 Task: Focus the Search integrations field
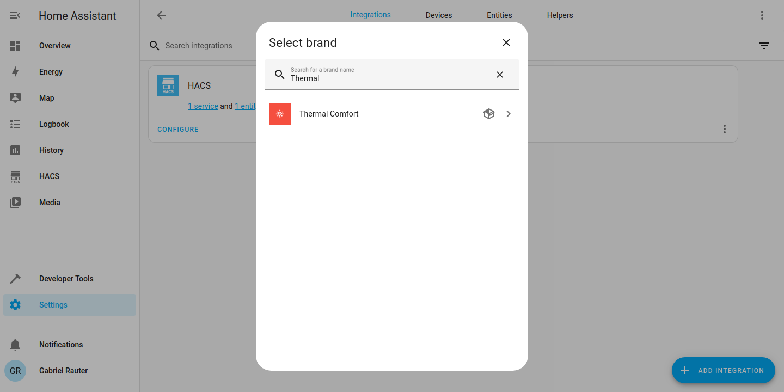(199, 46)
